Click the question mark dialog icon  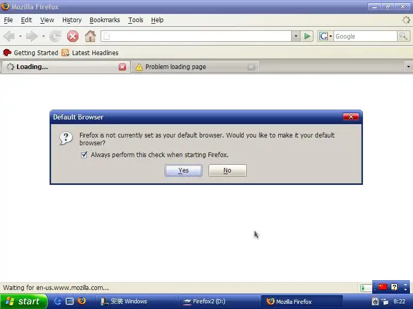click(x=66, y=138)
